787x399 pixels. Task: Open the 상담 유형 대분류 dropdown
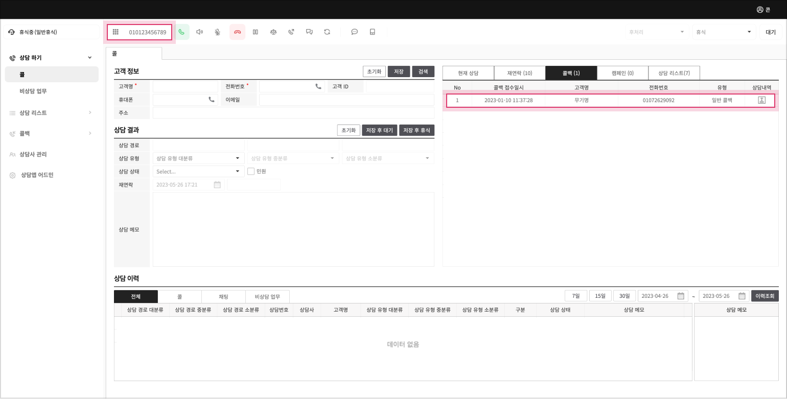(198, 158)
